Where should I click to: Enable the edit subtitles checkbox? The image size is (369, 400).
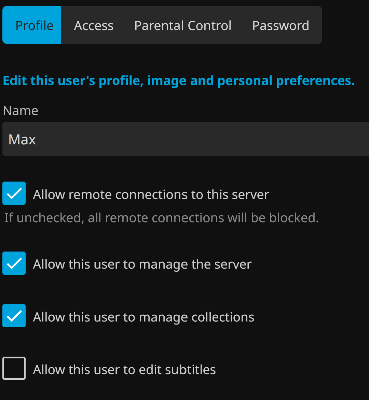click(x=14, y=368)
